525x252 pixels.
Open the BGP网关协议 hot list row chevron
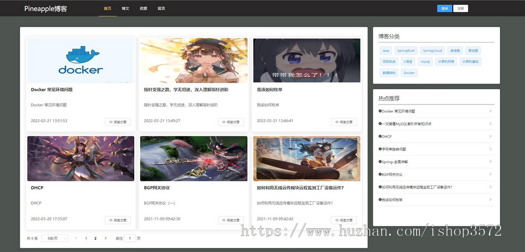click(x=490, y=174)
